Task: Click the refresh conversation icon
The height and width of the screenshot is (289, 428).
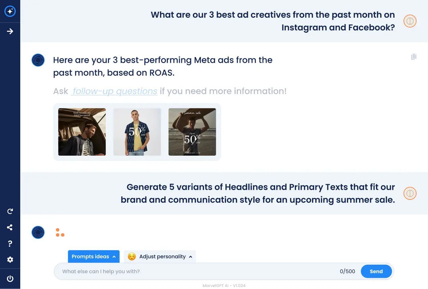Action: click(10, 211)
